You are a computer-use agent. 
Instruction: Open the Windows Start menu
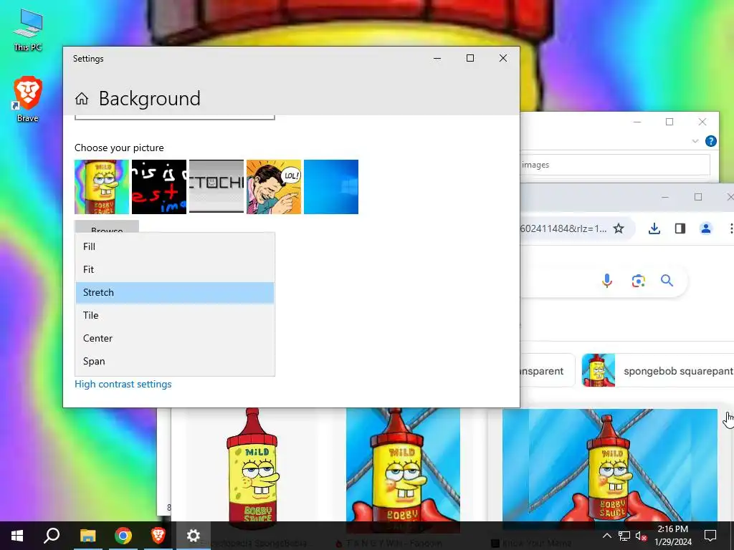click(17, 536)
